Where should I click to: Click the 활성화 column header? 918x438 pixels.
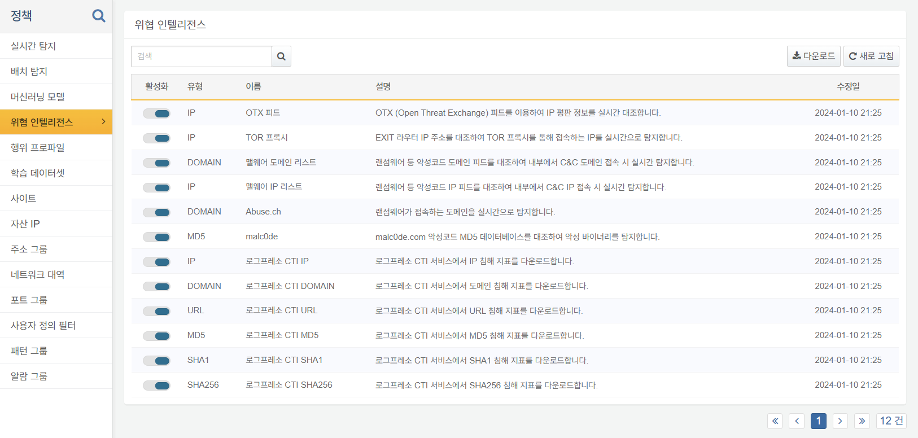(157, 86)
